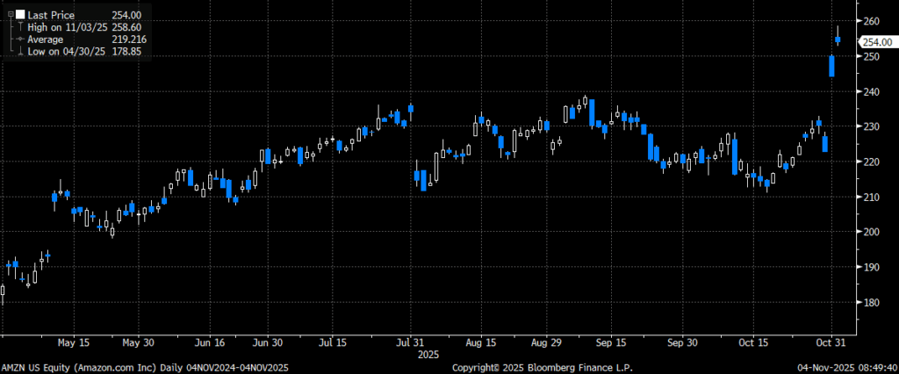Click the 260 price axis label
The height and width of the screenshot is (374, 899).
click(x=872, y=21)
